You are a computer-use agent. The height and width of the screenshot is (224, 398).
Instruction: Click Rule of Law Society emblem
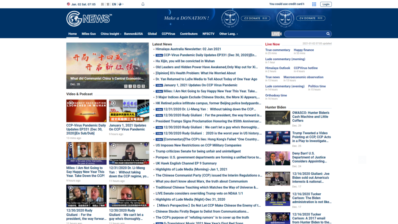(285, 19)
